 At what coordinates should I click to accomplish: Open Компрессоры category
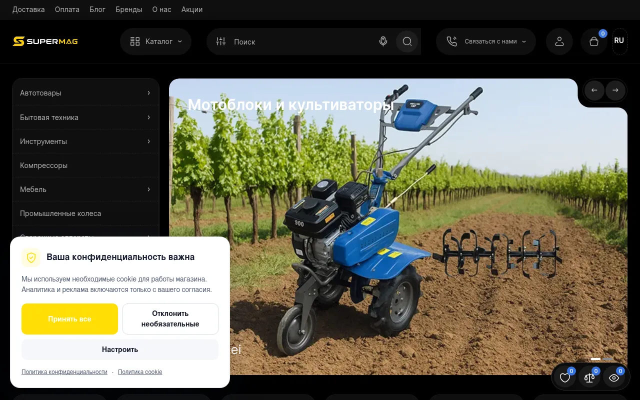[x=85, y=165]
